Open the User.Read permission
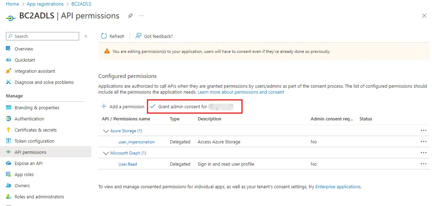 point(128,164)
